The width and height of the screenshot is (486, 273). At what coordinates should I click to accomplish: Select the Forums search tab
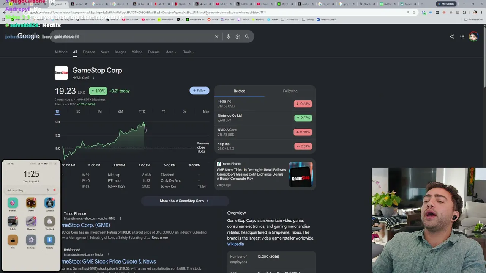(154, 52)
